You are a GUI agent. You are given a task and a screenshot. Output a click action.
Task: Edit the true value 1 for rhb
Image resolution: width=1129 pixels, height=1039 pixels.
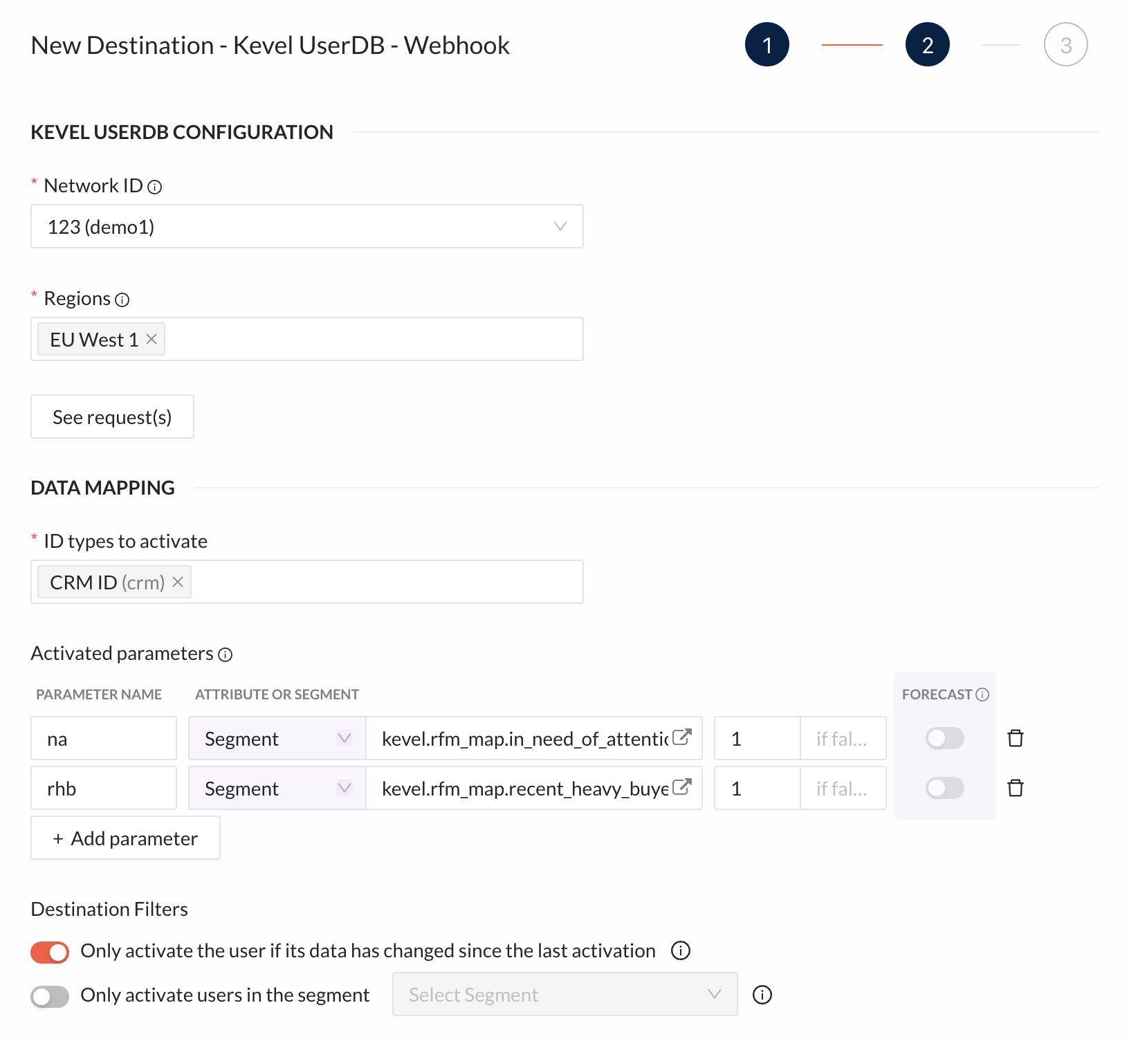click(x=758, y=789)
